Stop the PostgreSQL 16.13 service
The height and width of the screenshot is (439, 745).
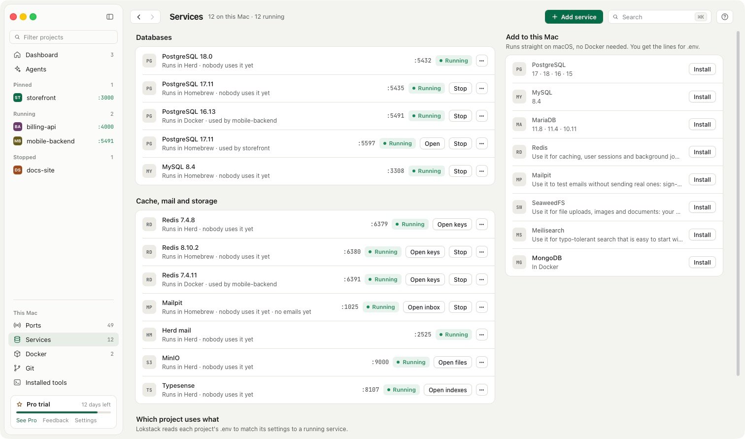pos(460,116)
